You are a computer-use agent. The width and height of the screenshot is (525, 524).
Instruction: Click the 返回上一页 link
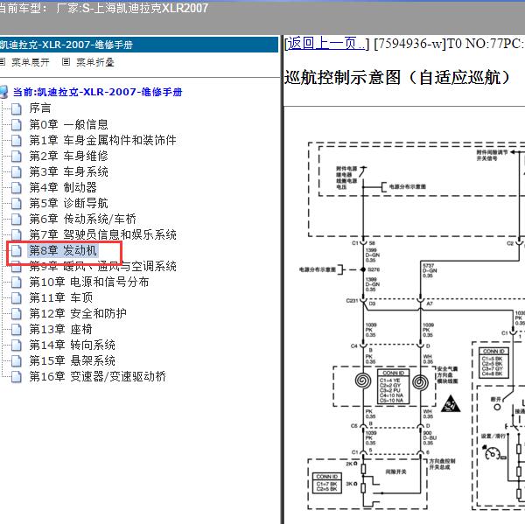pos(326,44)
